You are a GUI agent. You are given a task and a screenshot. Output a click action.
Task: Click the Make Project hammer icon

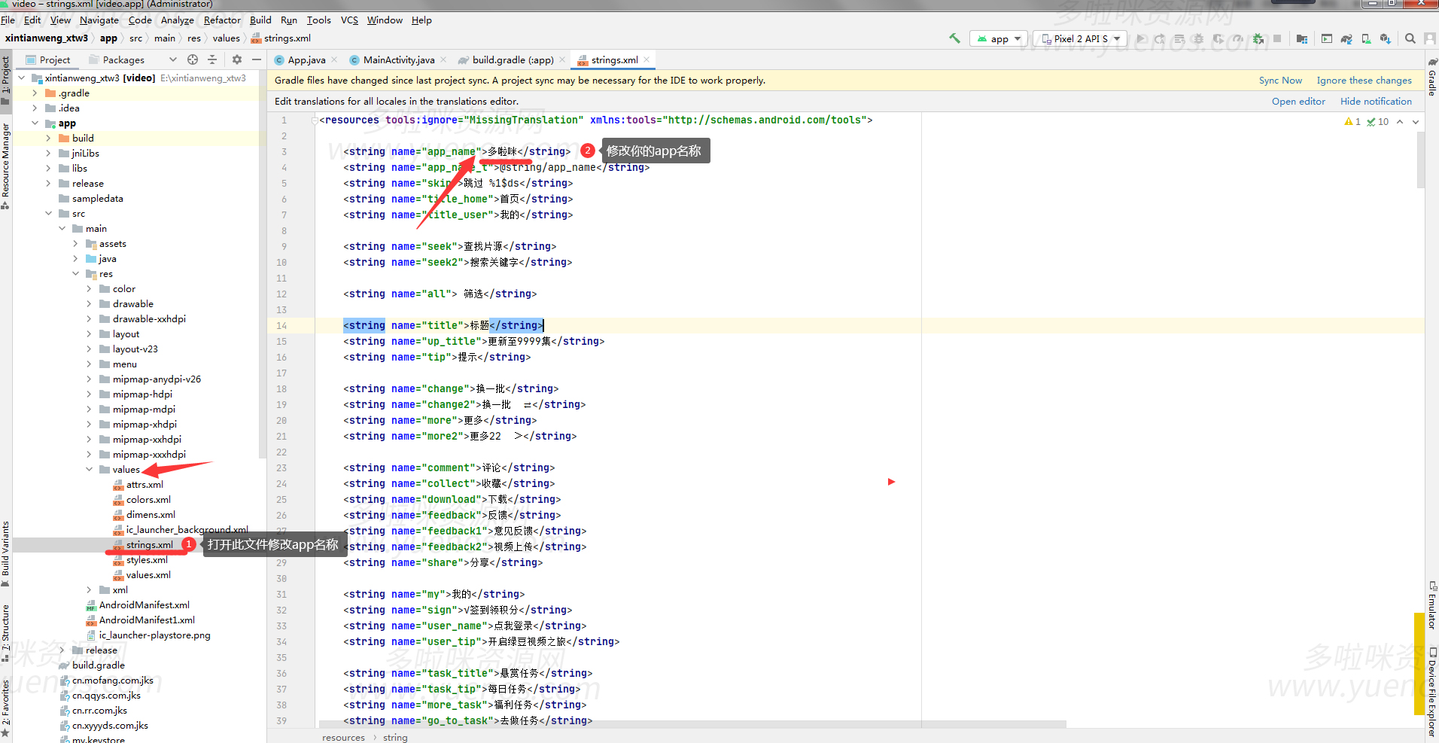[954, 38]
